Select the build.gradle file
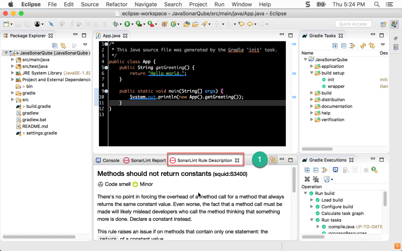The image size is (402, 251). tap(38, 106)
